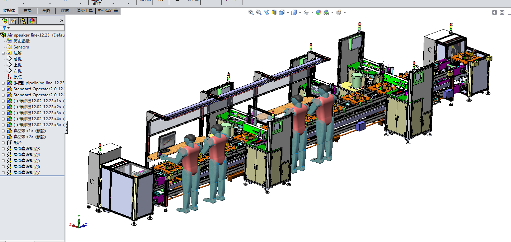Expand the 螺絲機12.02-12.23<3> component
The height and width of the screenshot is (242, 511).
point(3,113)
